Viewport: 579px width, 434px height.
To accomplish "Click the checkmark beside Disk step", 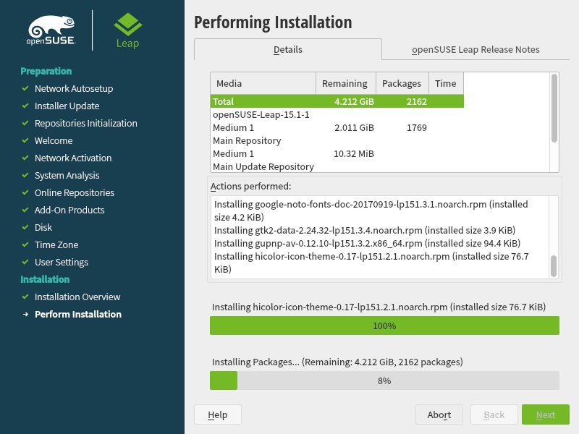I will 25,227.
